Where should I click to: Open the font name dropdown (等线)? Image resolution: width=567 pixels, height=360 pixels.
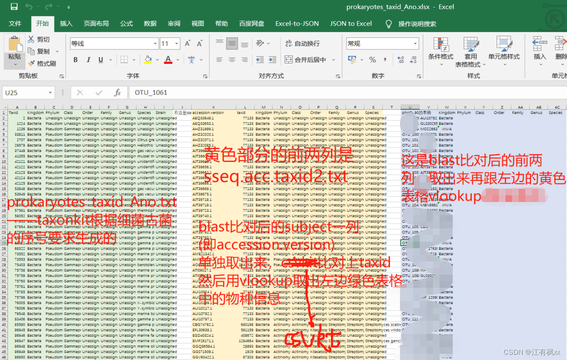tap(156, 44)
